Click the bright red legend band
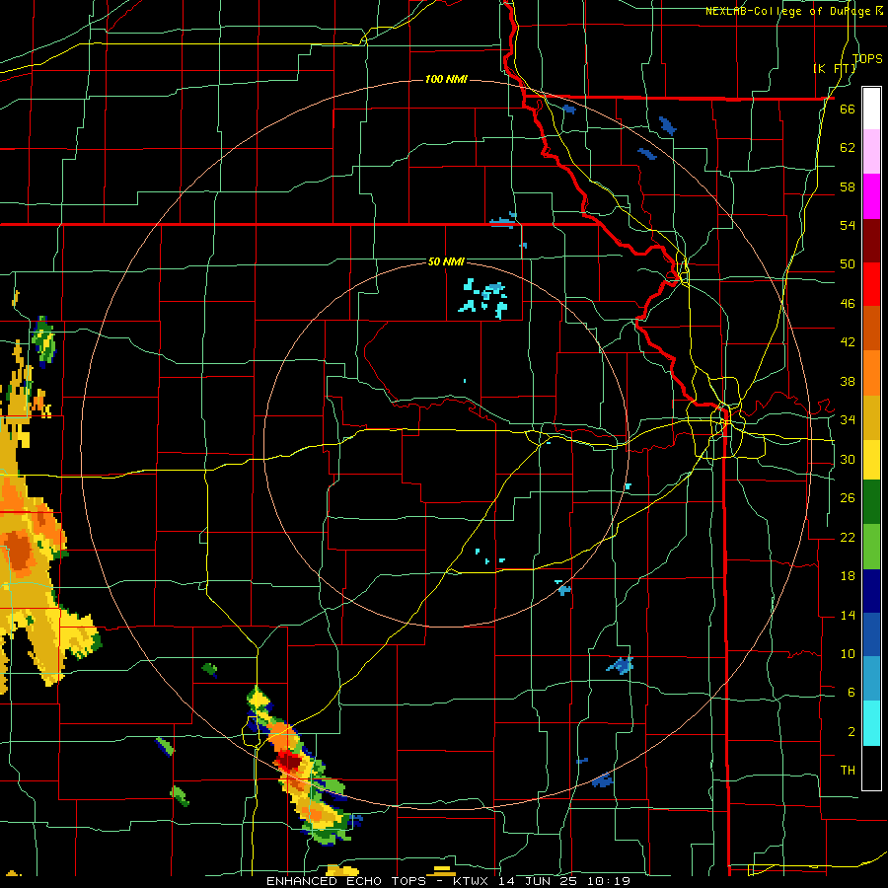The height and width of the screenshot is (888, 888). (x=871, y=284)
